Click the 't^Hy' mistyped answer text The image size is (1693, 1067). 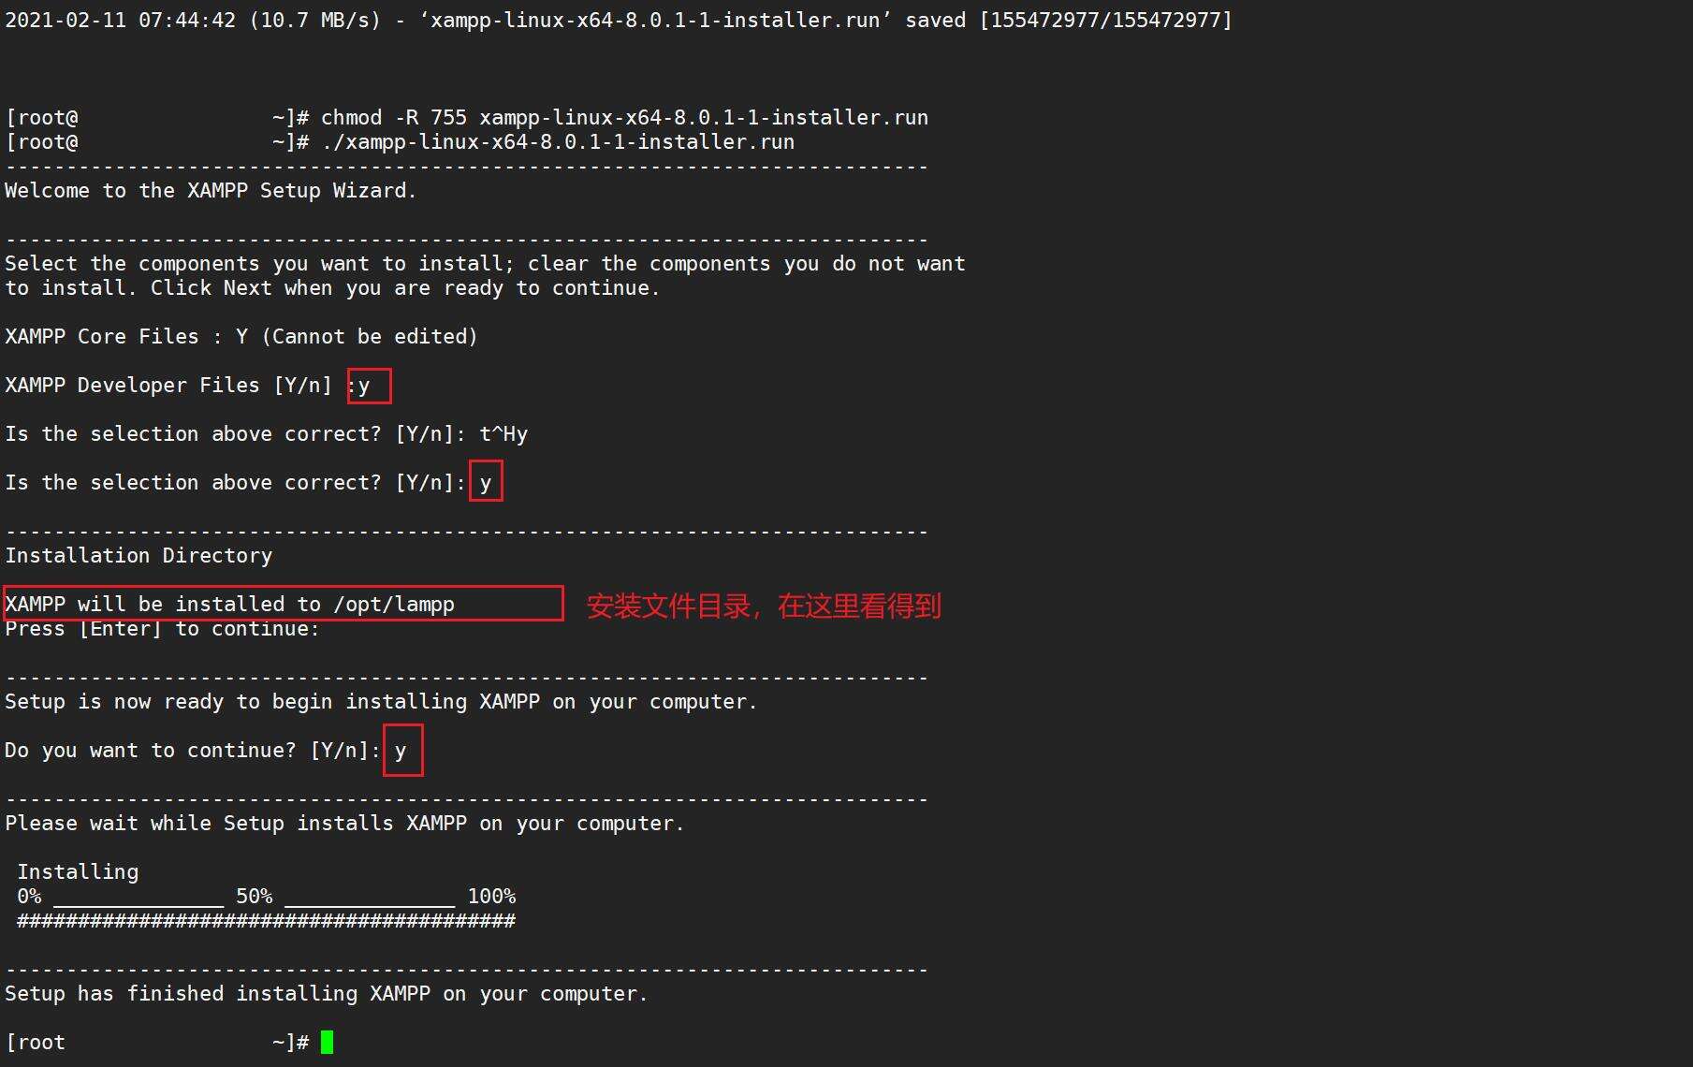504,434
